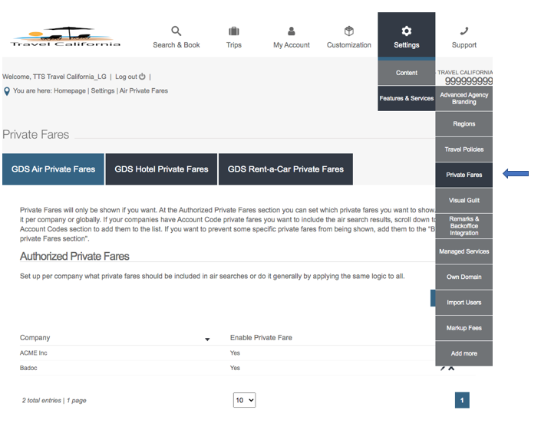Open Support phone icon

click(464, 31)
